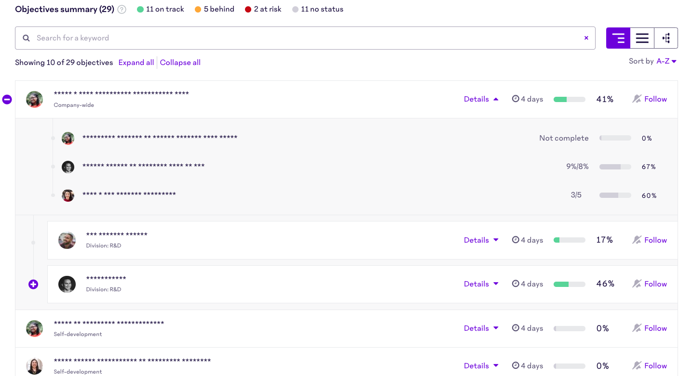
Task: Switch to the flat list view icon
Action: 642,38
